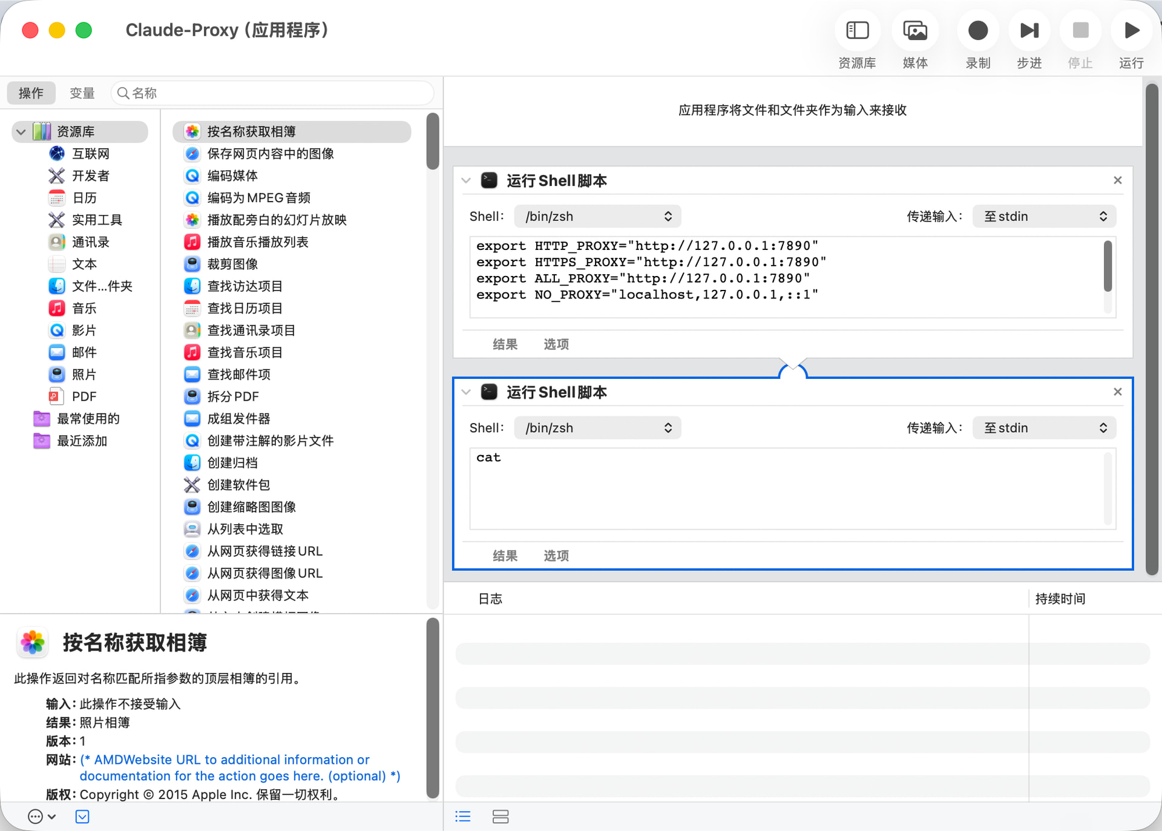Click the actions list vertical scrollbar
The image size is (1162, 831).
tap(432, 141)
